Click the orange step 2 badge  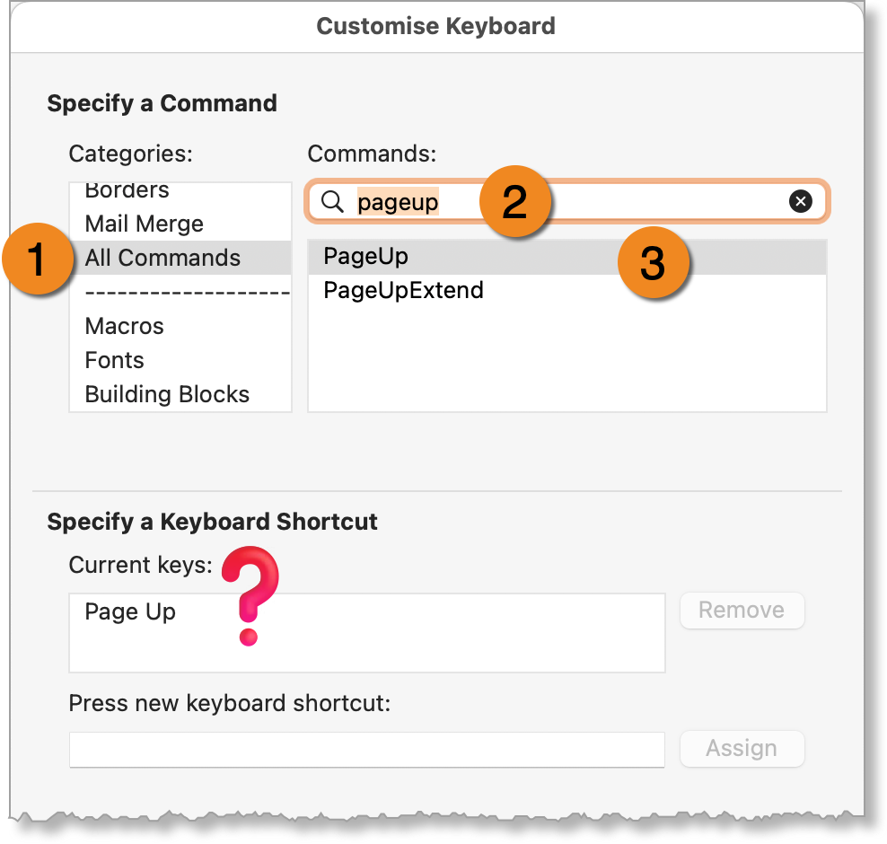(514, 201)
